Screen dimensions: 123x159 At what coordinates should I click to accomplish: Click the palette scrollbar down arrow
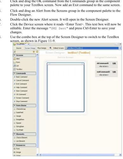point(37,155)
